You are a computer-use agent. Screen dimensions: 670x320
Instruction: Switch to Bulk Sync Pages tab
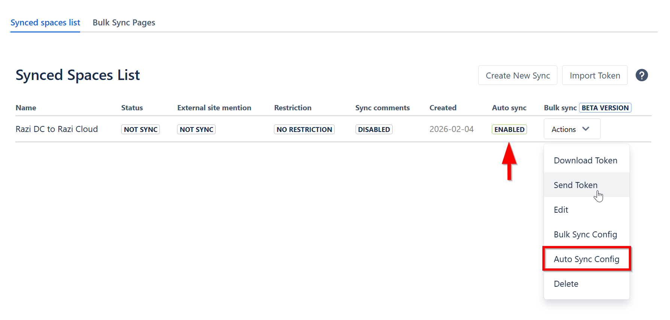pos(124,22)
